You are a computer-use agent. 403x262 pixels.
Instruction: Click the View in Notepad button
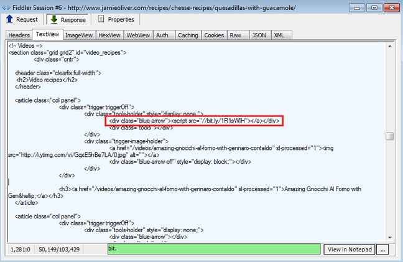(350, 250)
